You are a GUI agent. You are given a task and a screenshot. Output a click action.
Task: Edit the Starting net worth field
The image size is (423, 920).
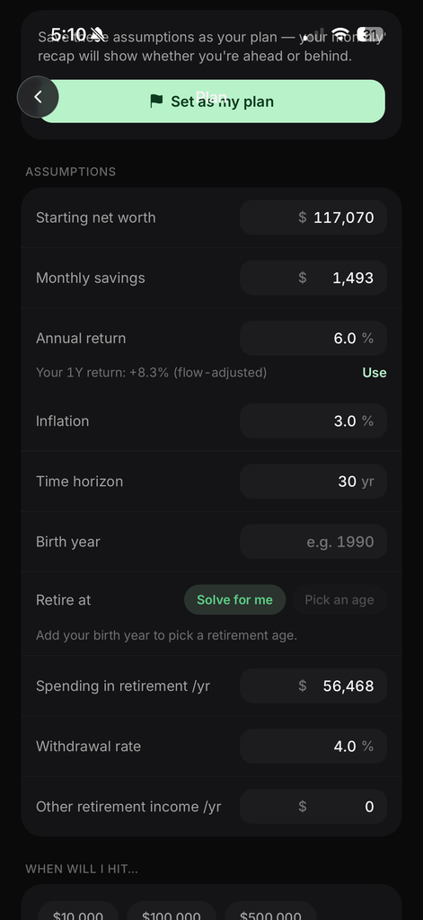[313, 217]
